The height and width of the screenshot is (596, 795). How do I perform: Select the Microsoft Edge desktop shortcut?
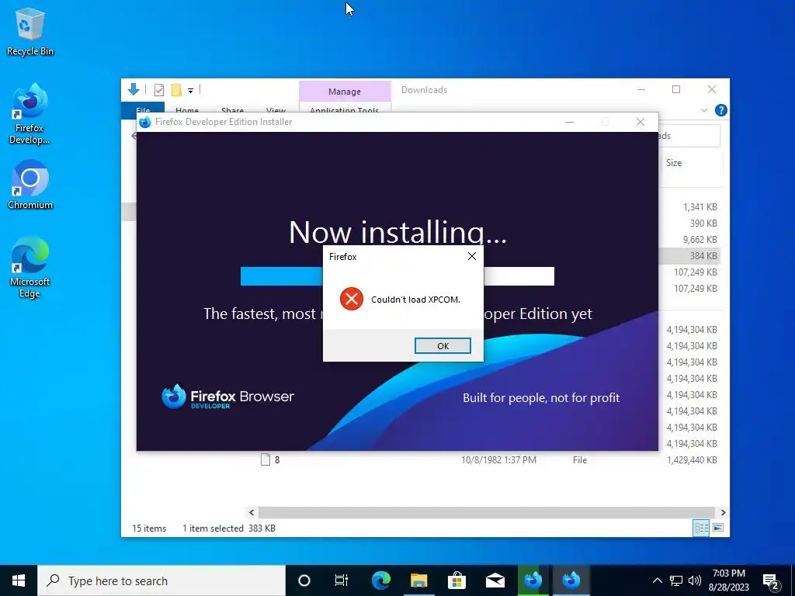(30, 267)
